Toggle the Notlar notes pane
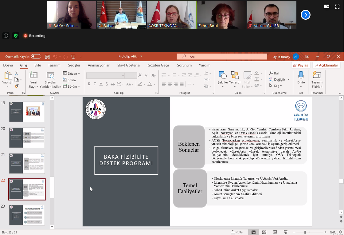 tap(237, 232)
